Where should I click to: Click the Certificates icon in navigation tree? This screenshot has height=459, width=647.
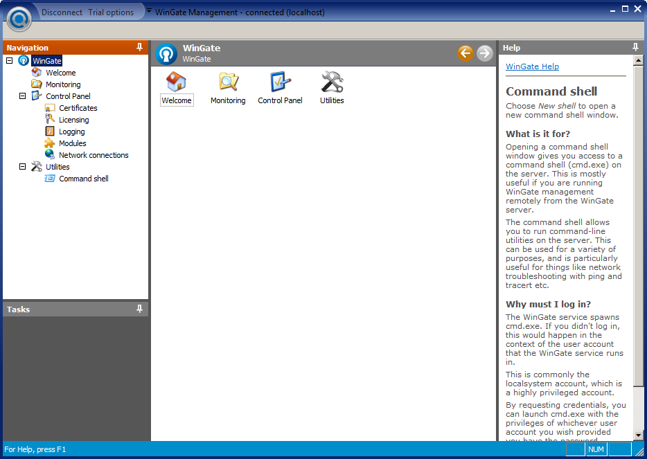[x=50, y=107]
